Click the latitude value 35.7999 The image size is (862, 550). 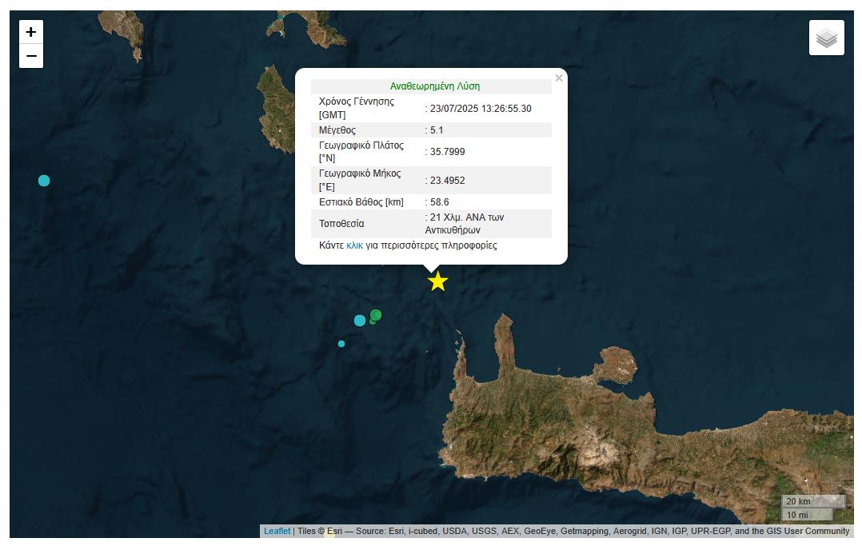coord(447,152)
